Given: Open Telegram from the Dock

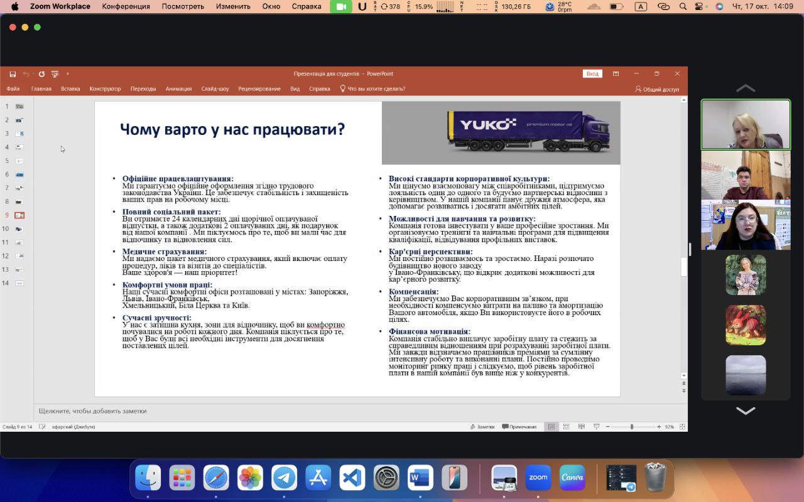Looking at the screenshot, I should point(284,478).
